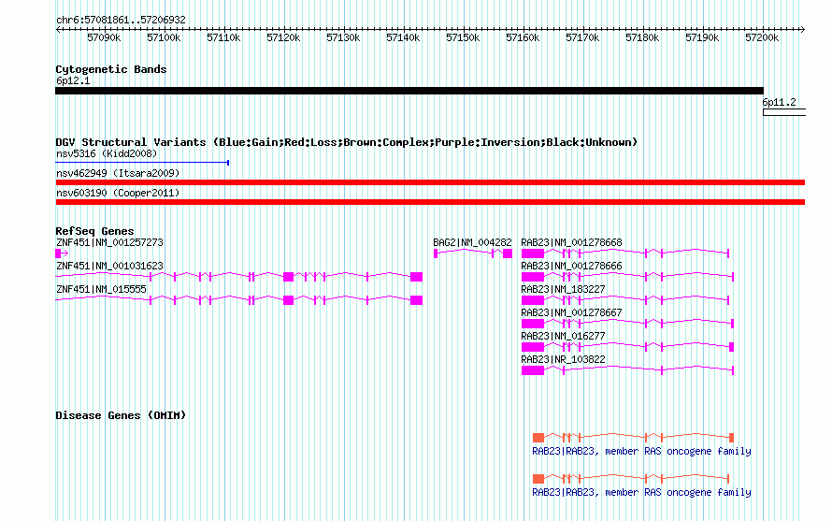Open the nsv603190 (Cooper2011) variant label

click(x=118, y=193)
